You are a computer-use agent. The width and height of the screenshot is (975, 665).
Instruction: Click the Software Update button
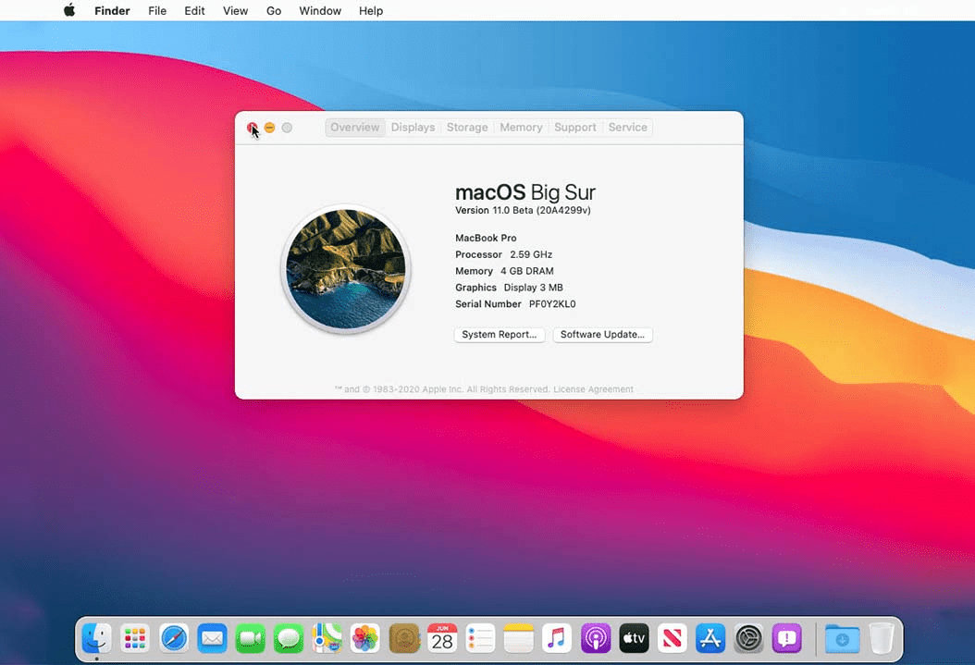[x=602, y=334]
